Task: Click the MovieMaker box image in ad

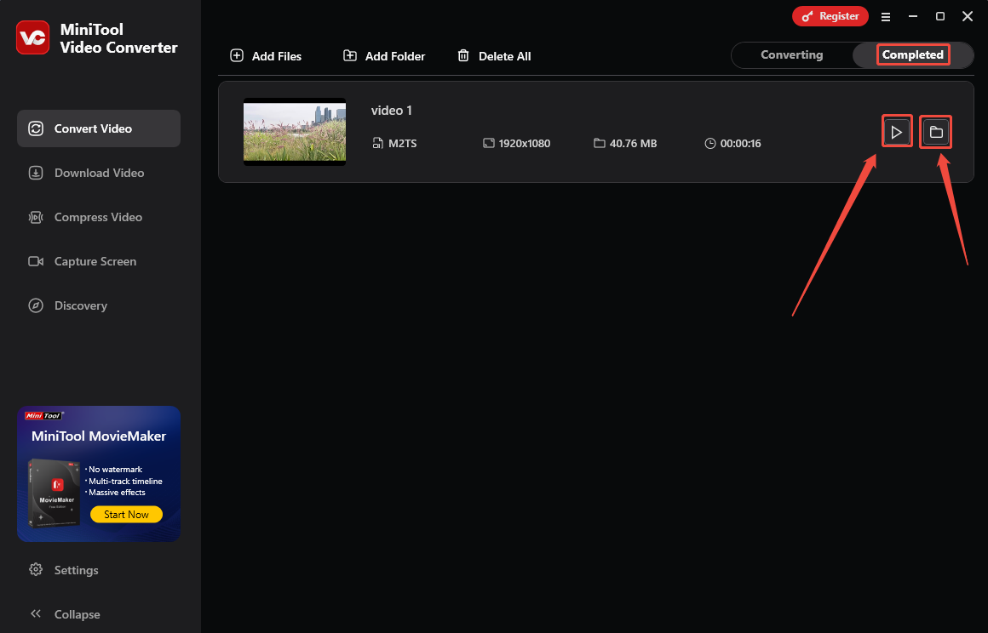Action: pos(55,493)
